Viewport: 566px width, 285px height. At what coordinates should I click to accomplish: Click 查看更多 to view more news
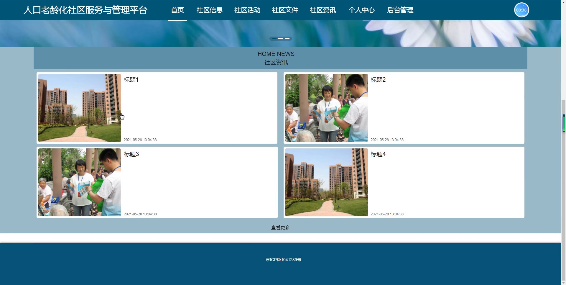click(x=280, y=227)
